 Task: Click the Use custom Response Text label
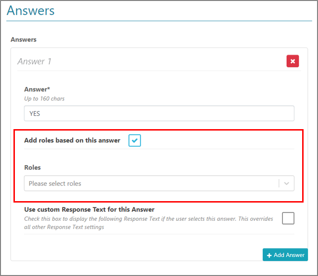89,209
